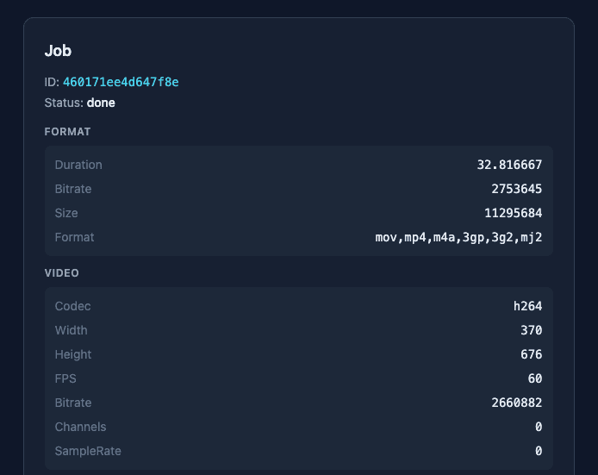The width and height of the screenshot is (598, 475).
Task: Click the Codec row label
Action: 72,306
